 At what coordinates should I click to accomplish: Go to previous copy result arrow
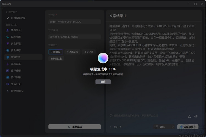tap(111, 127)
